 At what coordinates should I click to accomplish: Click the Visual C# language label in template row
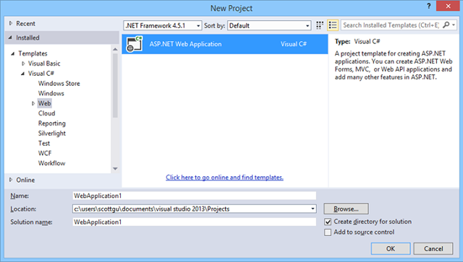point(294,44)
